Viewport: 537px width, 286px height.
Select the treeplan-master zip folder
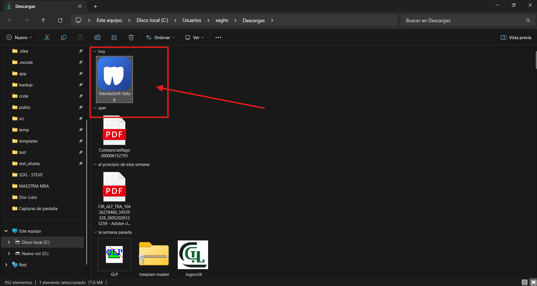tap(154, 259)
